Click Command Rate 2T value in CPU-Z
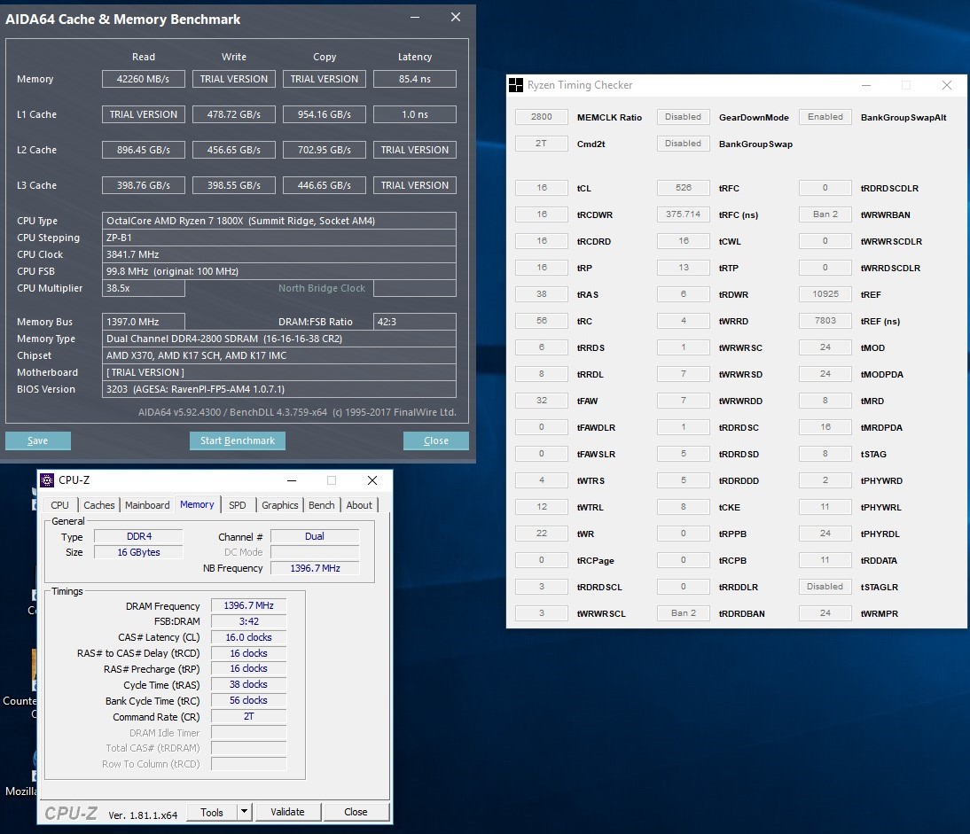 click(x=248, y=716)
